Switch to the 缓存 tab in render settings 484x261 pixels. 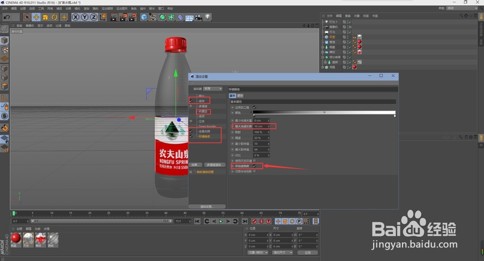[240, 96]
